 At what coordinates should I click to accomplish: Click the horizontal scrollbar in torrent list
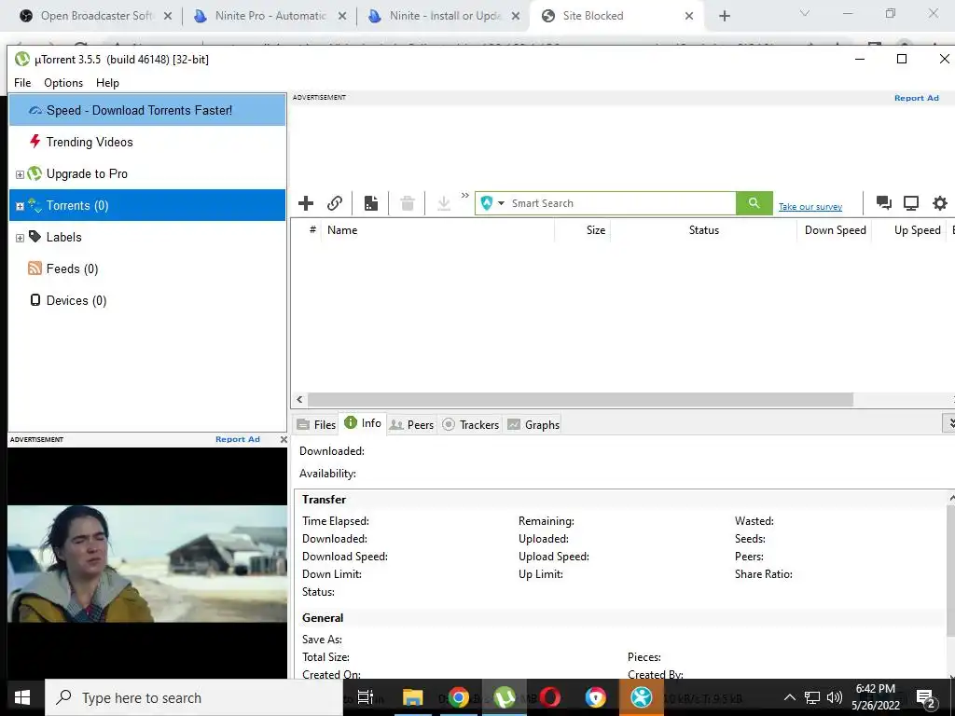tap(580, 399)
